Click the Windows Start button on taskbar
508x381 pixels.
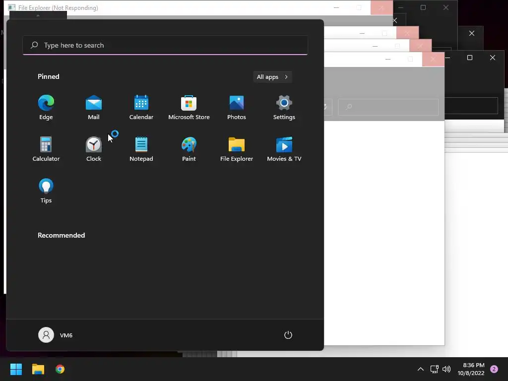coord(16,369)
